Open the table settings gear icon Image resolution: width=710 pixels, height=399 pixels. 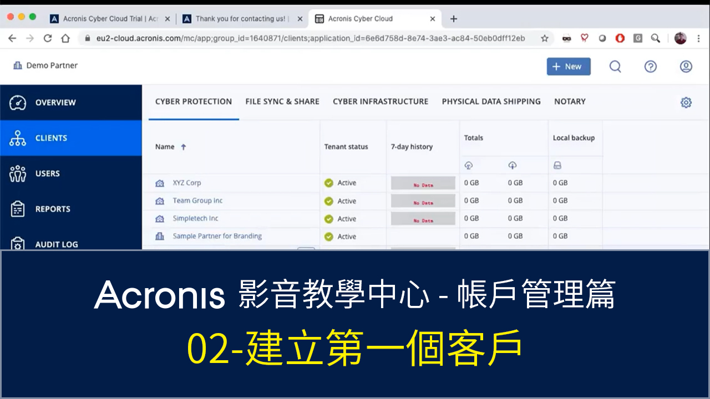pyautogui.click(x=686, y=103)
